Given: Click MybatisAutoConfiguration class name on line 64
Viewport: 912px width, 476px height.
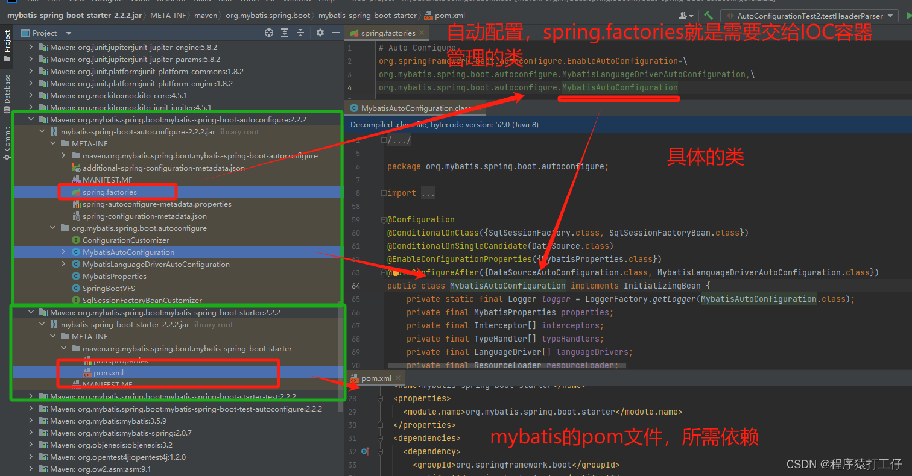Looking at the screenshot, I should (x=508, y=286).
